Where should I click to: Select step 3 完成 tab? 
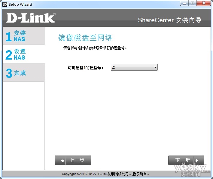(x=23, y=73)
